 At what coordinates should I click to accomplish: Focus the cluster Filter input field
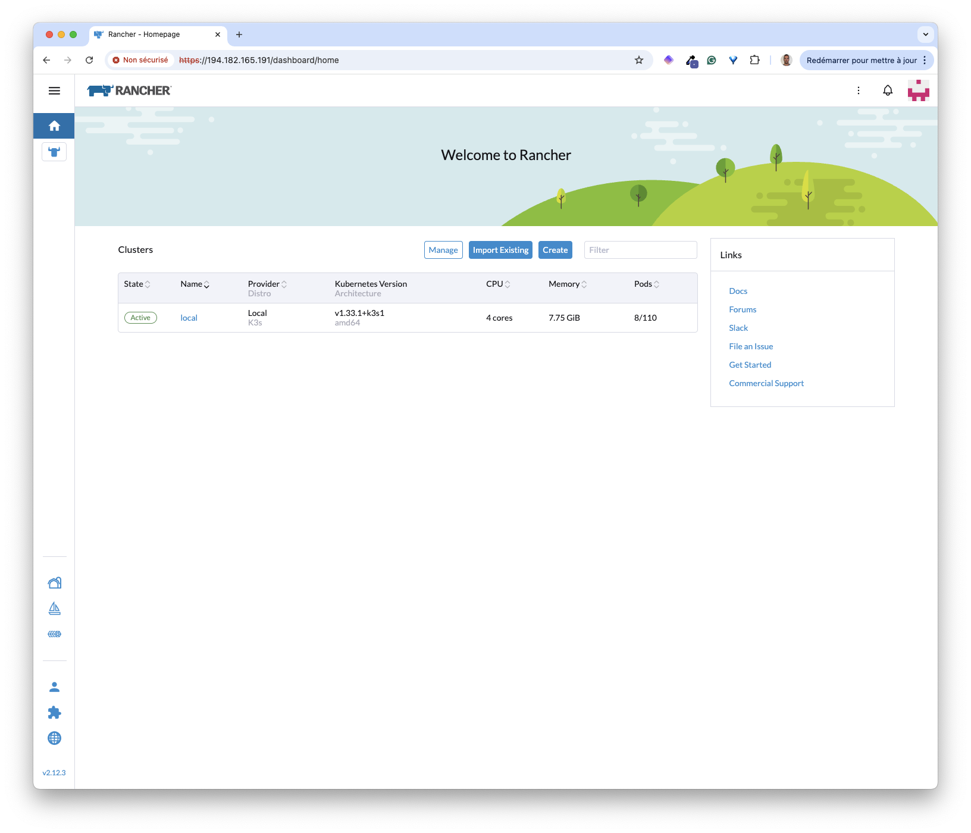coord(640,250)
